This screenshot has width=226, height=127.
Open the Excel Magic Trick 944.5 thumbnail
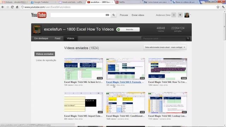(x=126, y=69)
